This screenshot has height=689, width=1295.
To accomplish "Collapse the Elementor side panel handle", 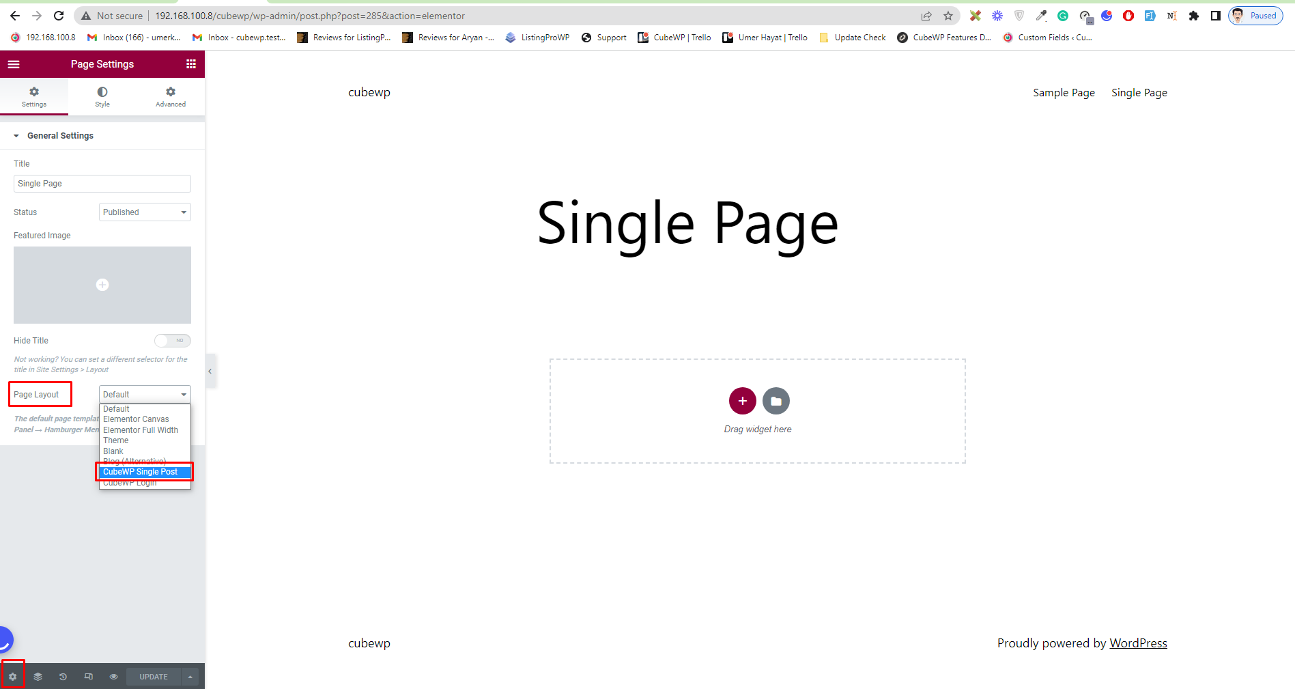I will tap(210, 371).
